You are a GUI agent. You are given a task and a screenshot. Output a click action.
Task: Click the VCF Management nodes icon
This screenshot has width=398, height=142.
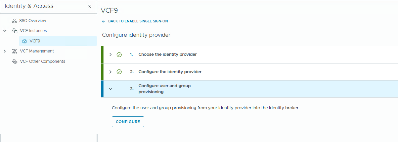click(x=14, y=51)
